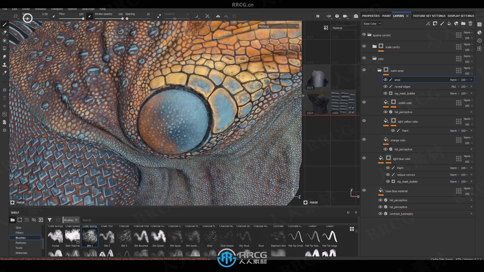The width and height of the screenshot is (484, 272).
Task: Click the shelf filter funnel icon
Action: 50,220
